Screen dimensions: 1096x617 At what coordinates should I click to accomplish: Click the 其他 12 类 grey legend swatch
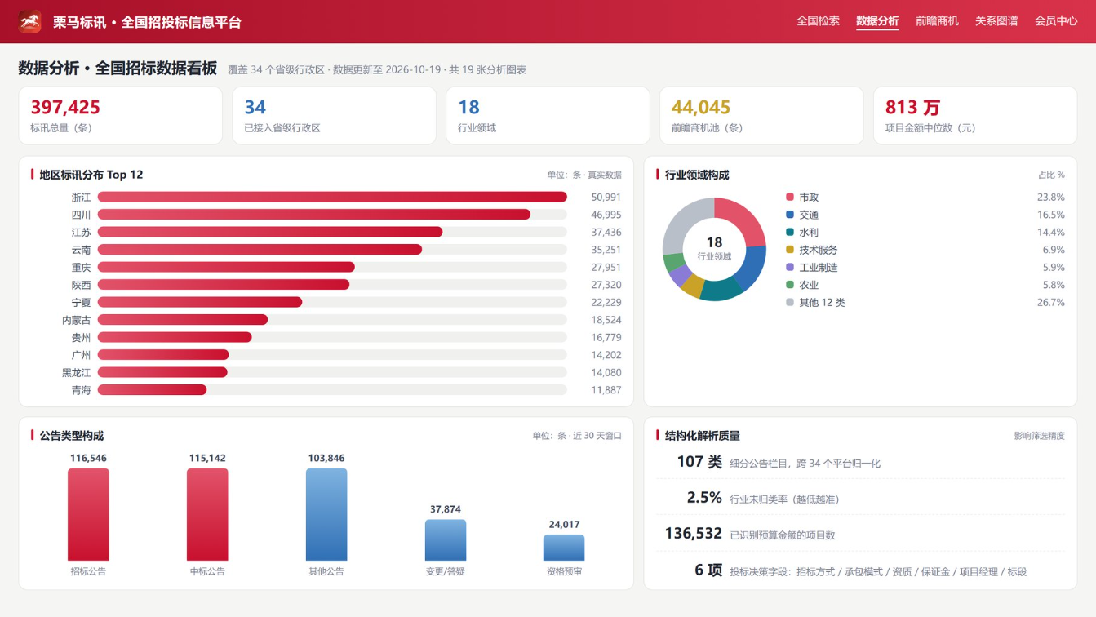click(790, 303)
